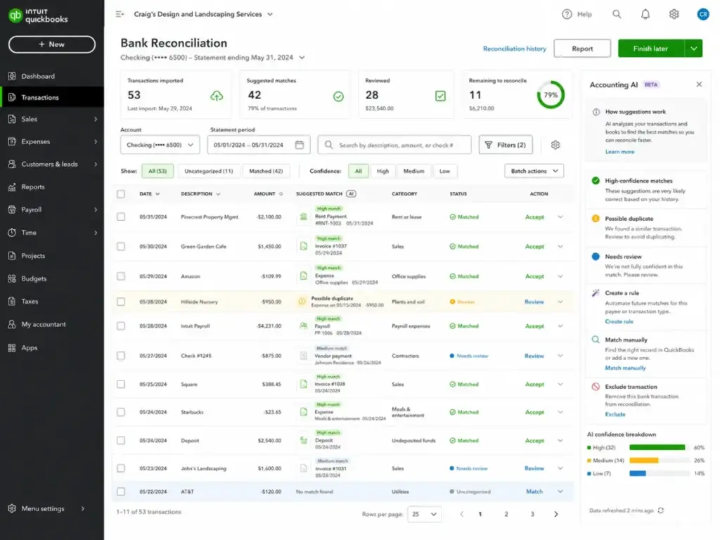
Task: Click checkbox icon in Reviewed card
Action: 440,96
